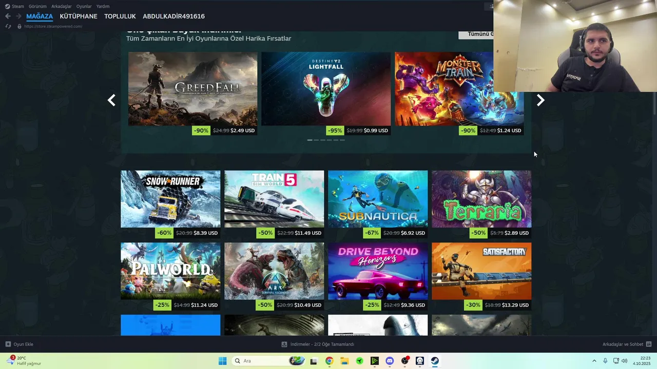Open the Terraria game tile
Screen dimensions: 657x369
(481, 199)
